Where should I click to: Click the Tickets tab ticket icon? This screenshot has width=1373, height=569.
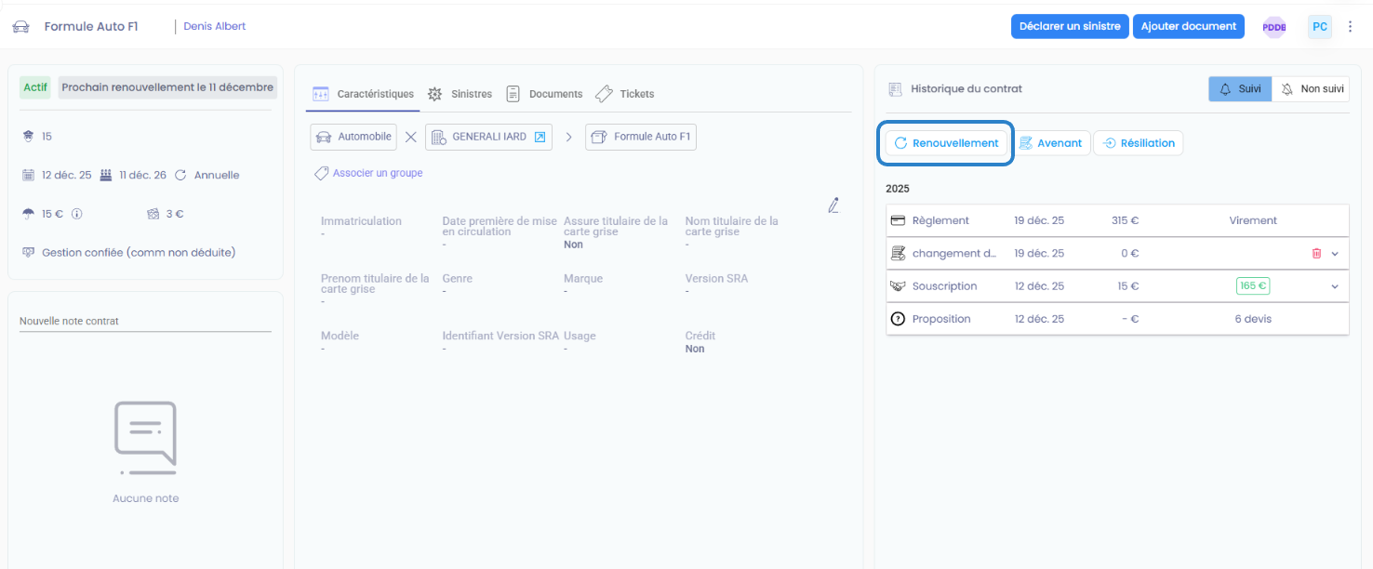pyautogui.click(x=604, y=94)
